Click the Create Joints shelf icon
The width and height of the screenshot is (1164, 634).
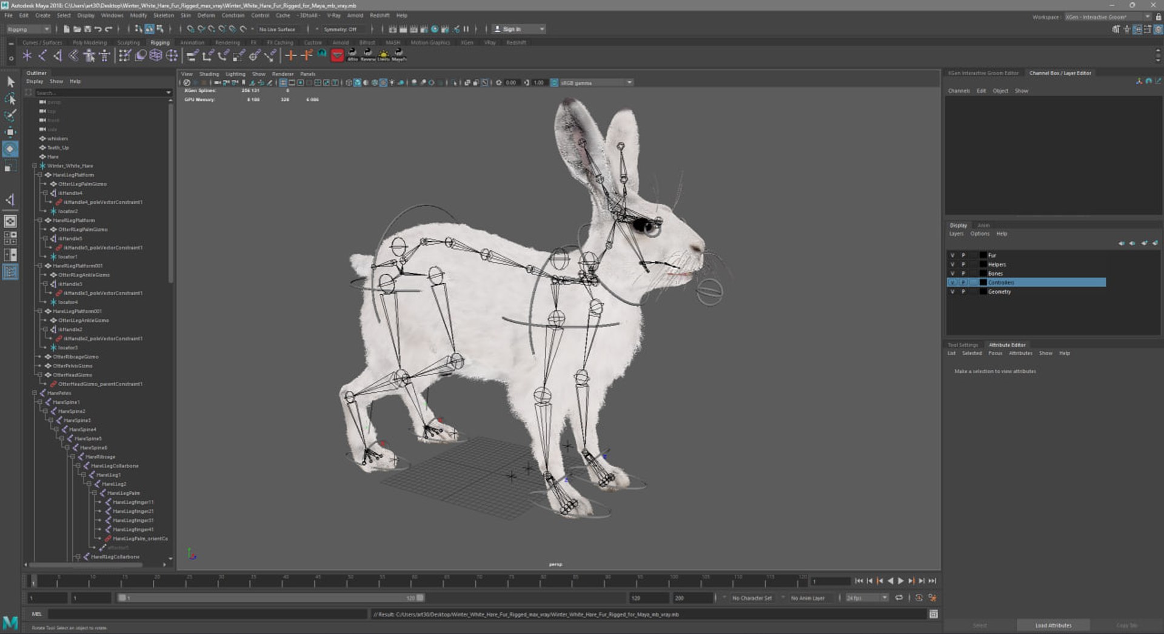coord(42,56)
